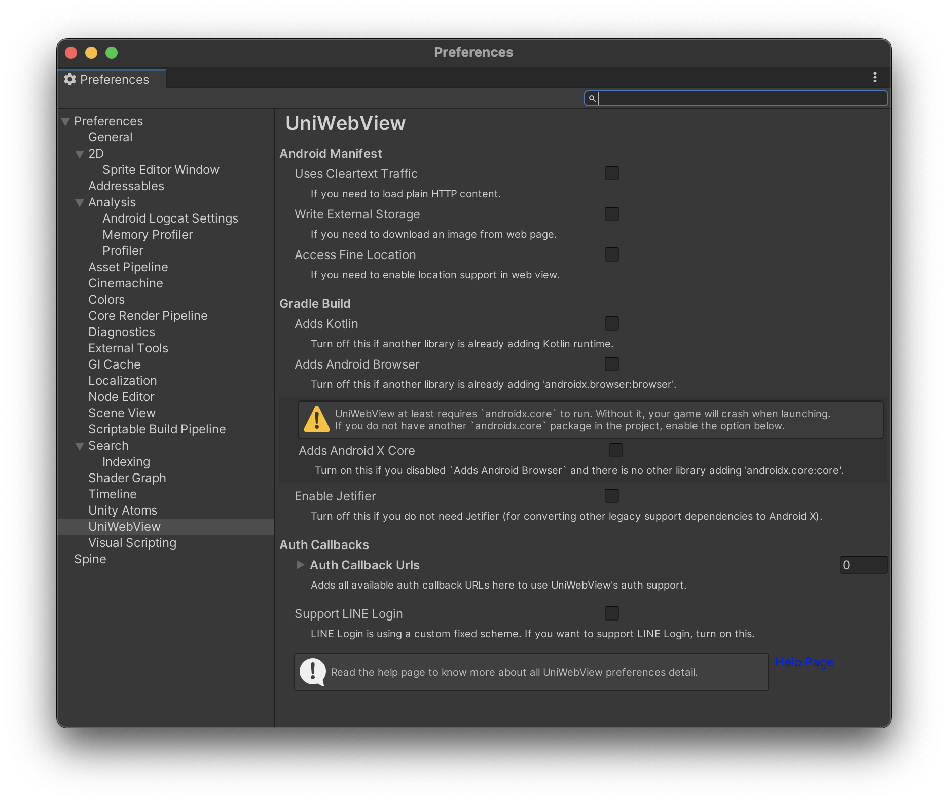
Task: Collapse the Search tree section
Action: tap(80, 446)
